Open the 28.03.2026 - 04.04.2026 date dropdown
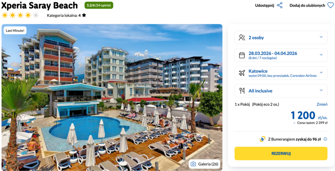The width and height of the screenshot is (335, 171). [281, 55]
